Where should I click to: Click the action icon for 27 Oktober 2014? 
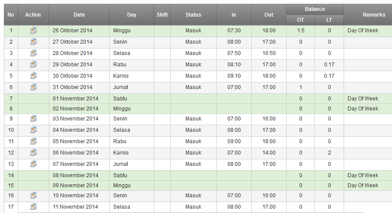34,41
